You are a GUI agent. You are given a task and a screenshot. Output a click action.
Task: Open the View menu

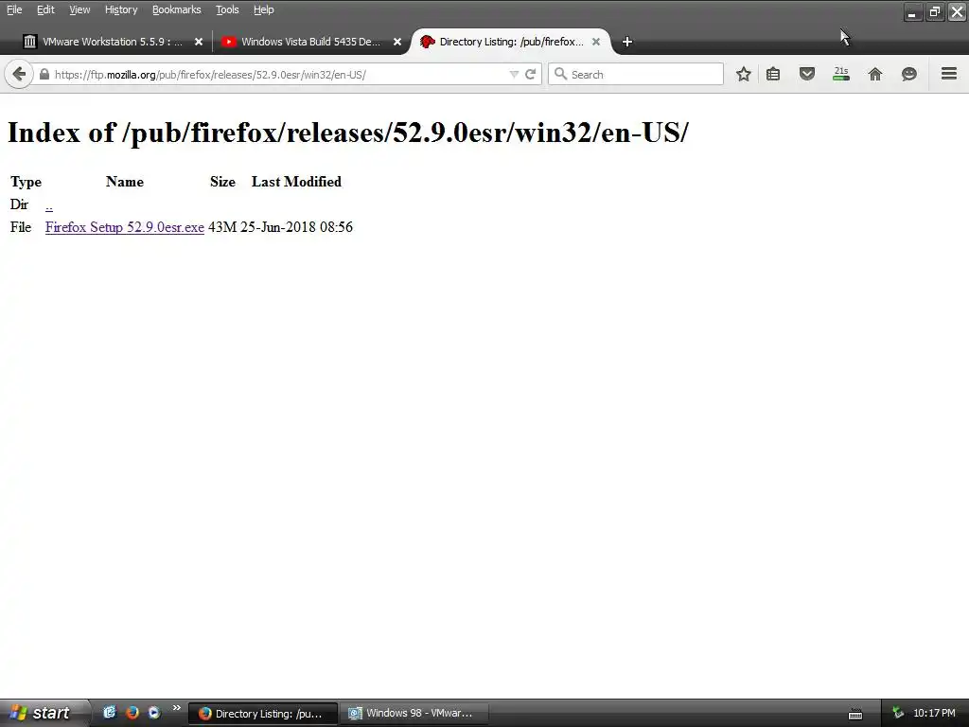tap(79, 9)
